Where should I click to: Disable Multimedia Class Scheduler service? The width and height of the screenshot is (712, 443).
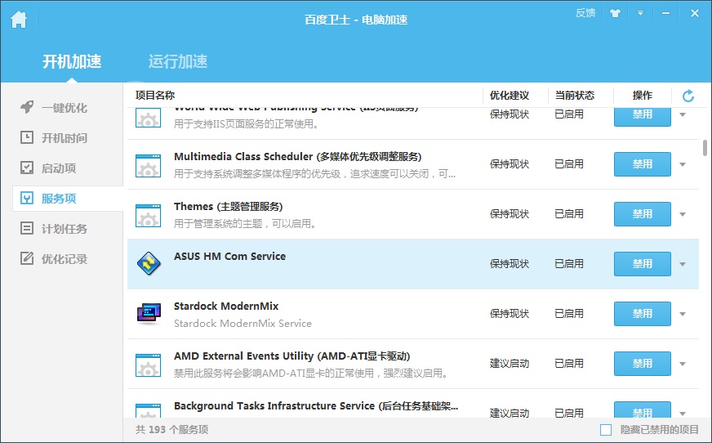pos(642,164)
